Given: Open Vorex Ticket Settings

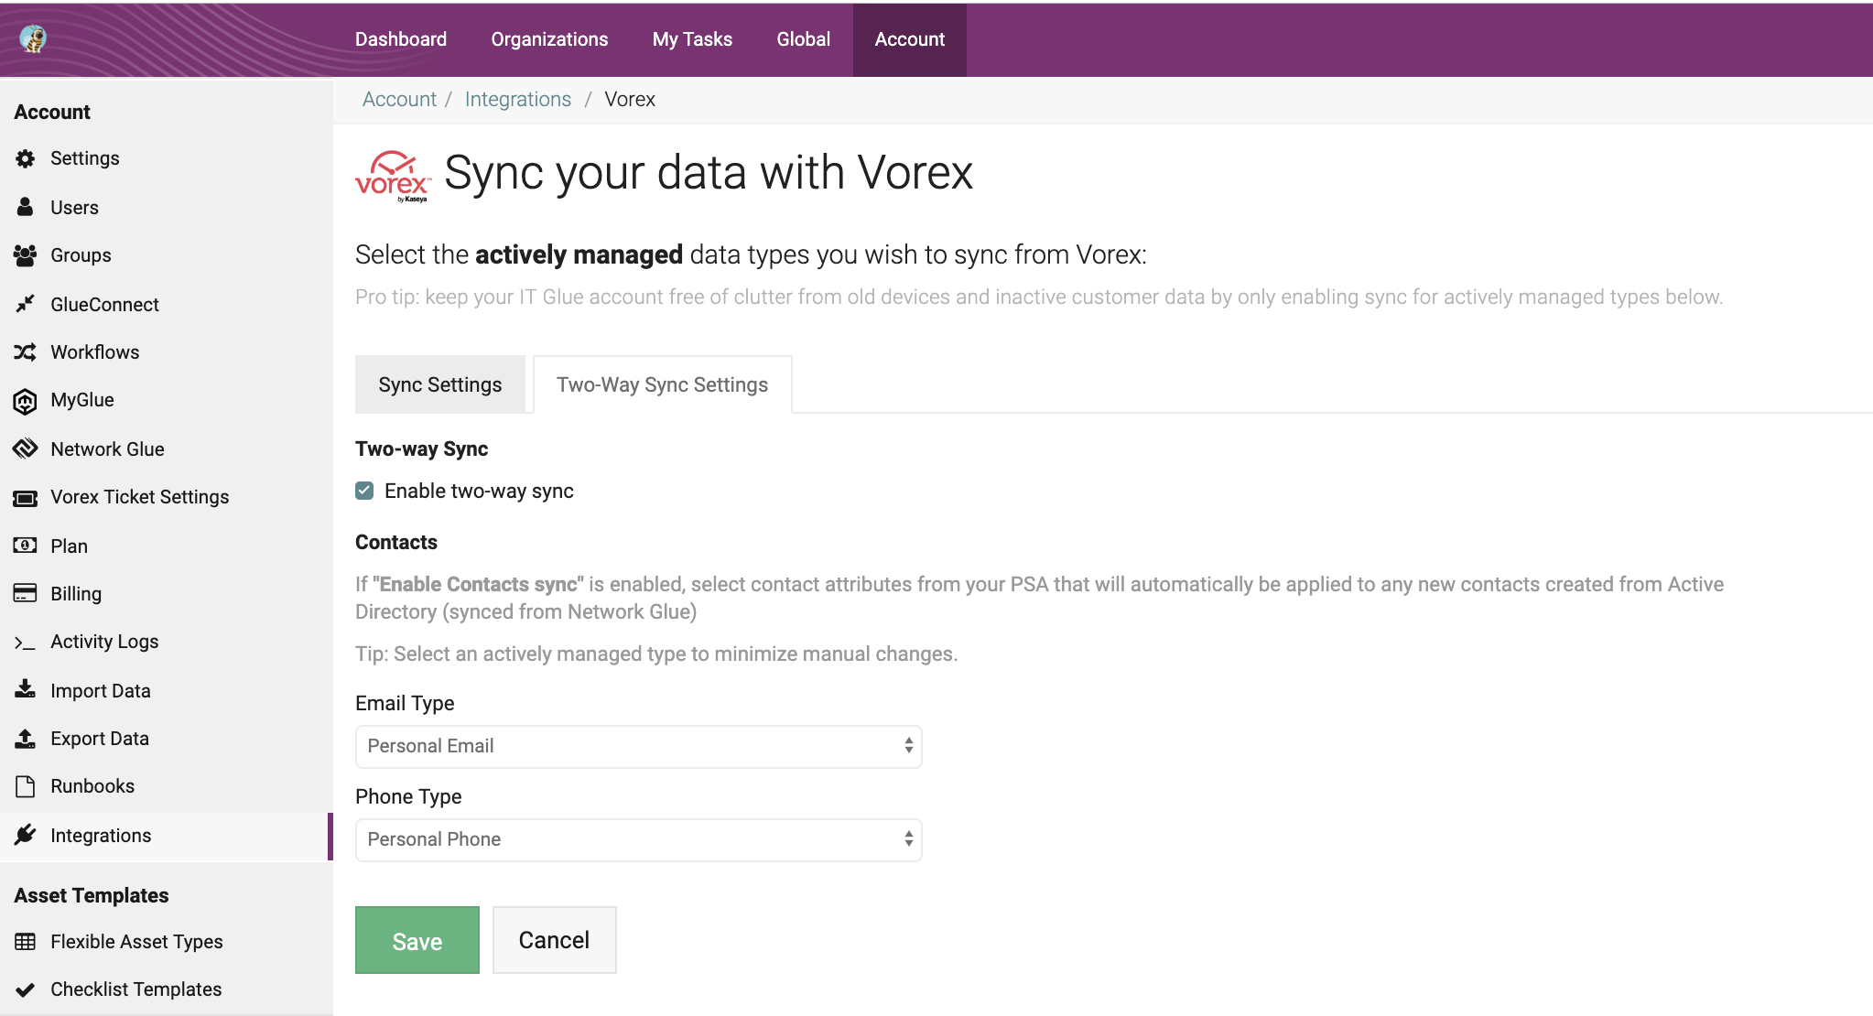Looking at the screenshot, I should click(x=139, y=497).
